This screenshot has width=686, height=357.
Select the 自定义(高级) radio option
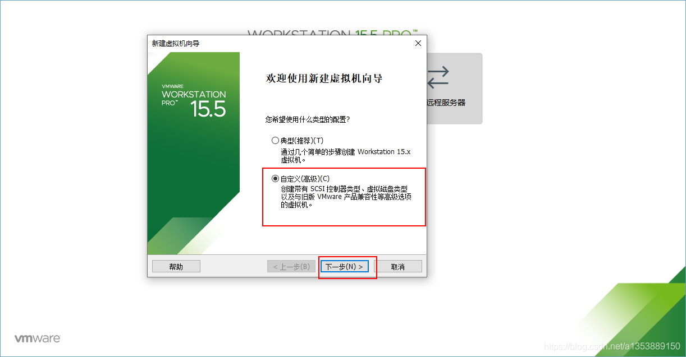(x=300, y=179)
